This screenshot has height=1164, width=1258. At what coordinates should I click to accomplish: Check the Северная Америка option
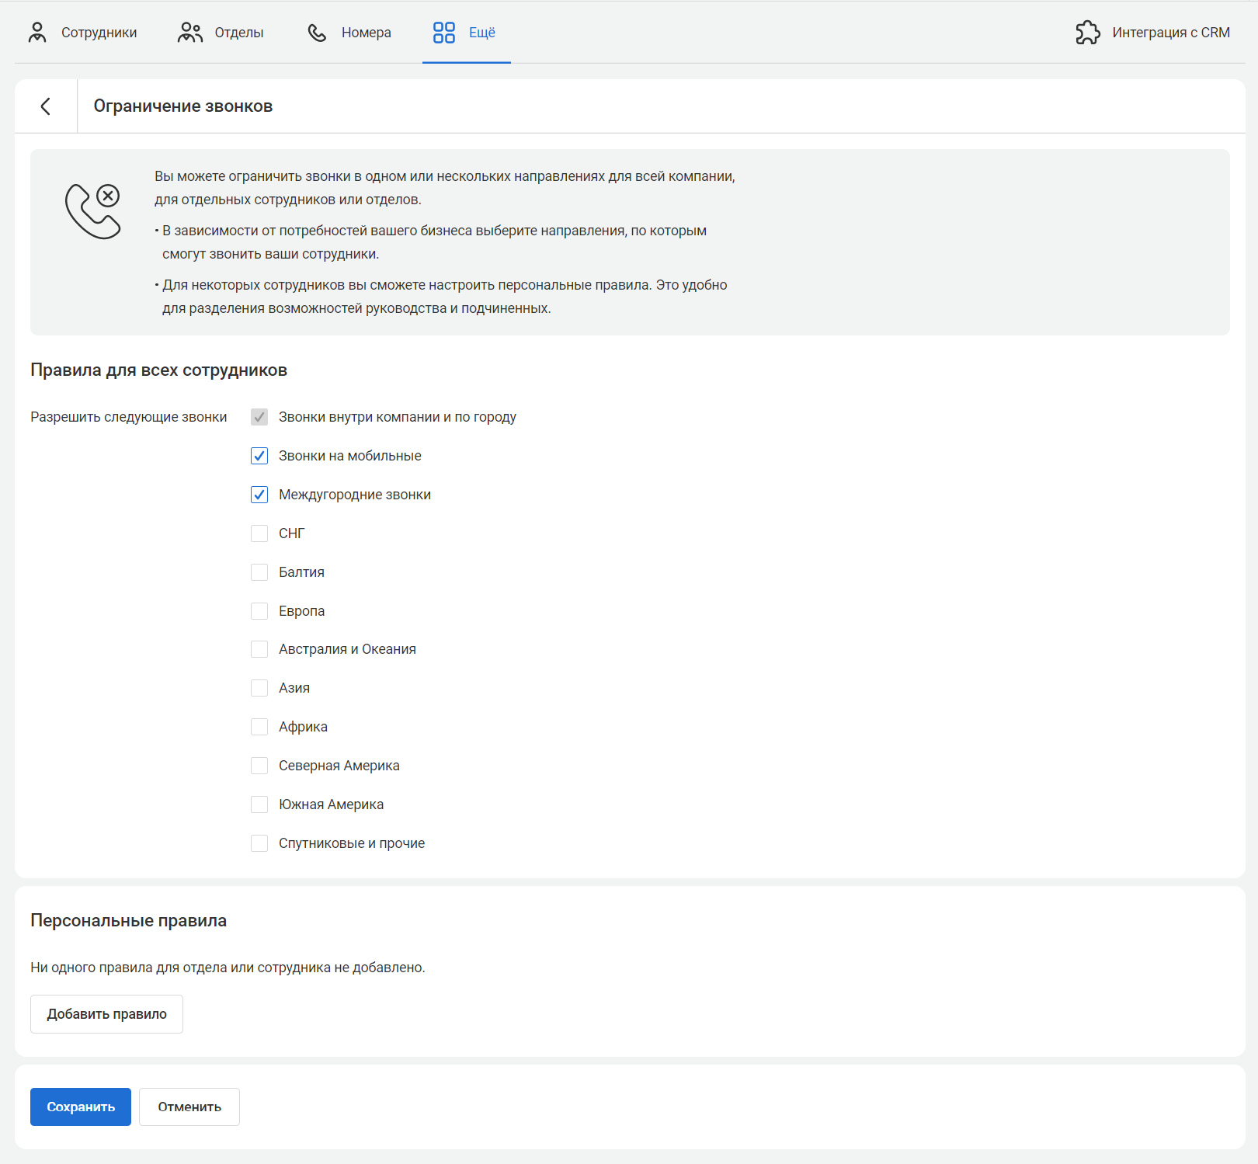click(x=259, y=766)
